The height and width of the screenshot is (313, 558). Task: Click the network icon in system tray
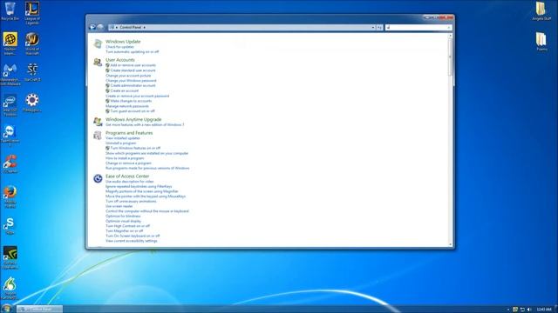522,310
